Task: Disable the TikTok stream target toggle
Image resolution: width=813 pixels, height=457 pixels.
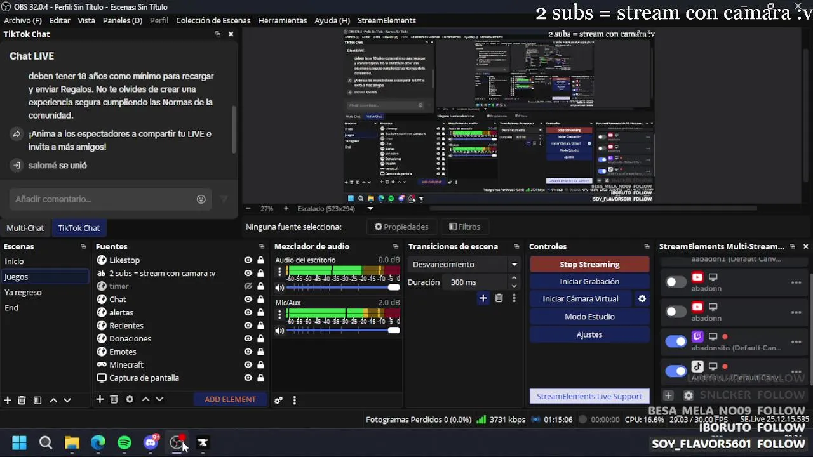Action: click(676, 371)
